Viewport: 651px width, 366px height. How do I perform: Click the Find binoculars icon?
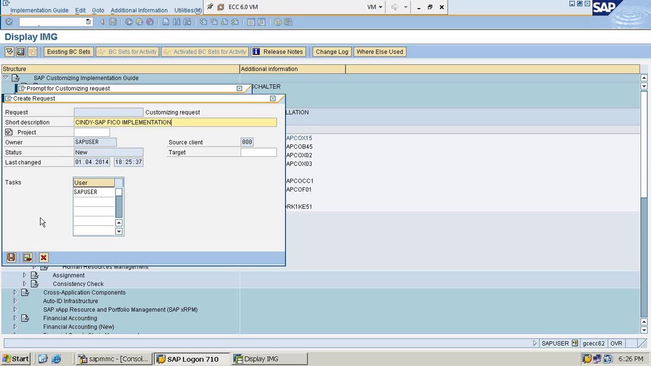pos(176,22)
